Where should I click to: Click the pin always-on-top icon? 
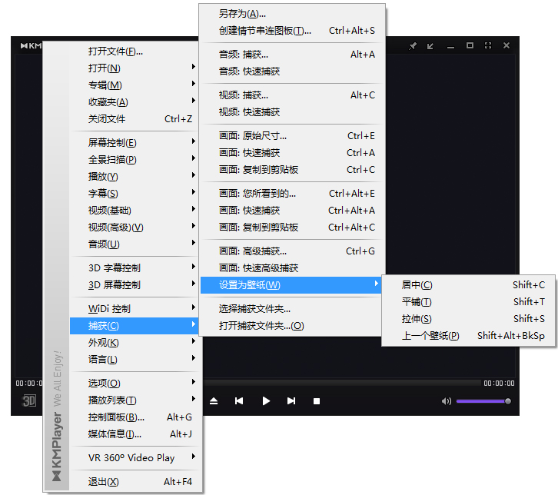413,46
